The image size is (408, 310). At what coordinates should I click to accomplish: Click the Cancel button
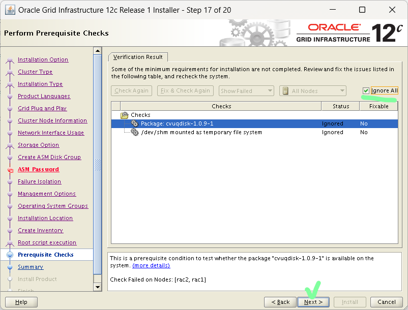tap(387, 302)
